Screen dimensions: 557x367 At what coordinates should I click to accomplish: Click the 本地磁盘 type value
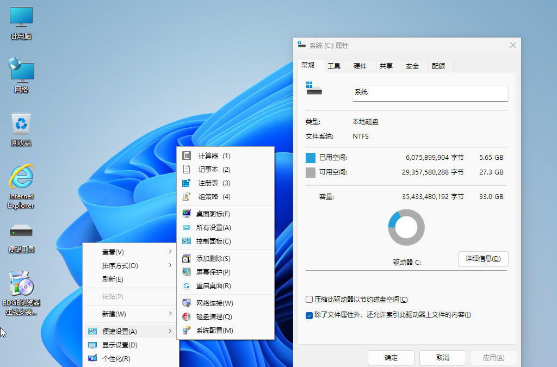point(365,122)
